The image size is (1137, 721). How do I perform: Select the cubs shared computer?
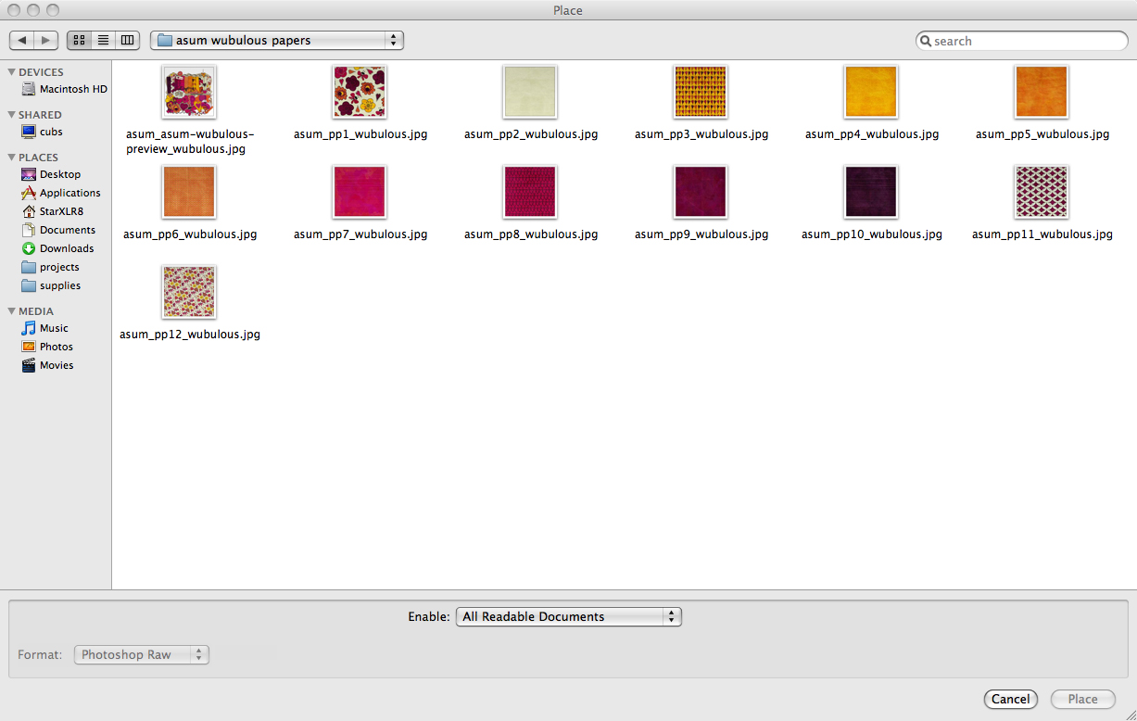click(x=51, y=132)
